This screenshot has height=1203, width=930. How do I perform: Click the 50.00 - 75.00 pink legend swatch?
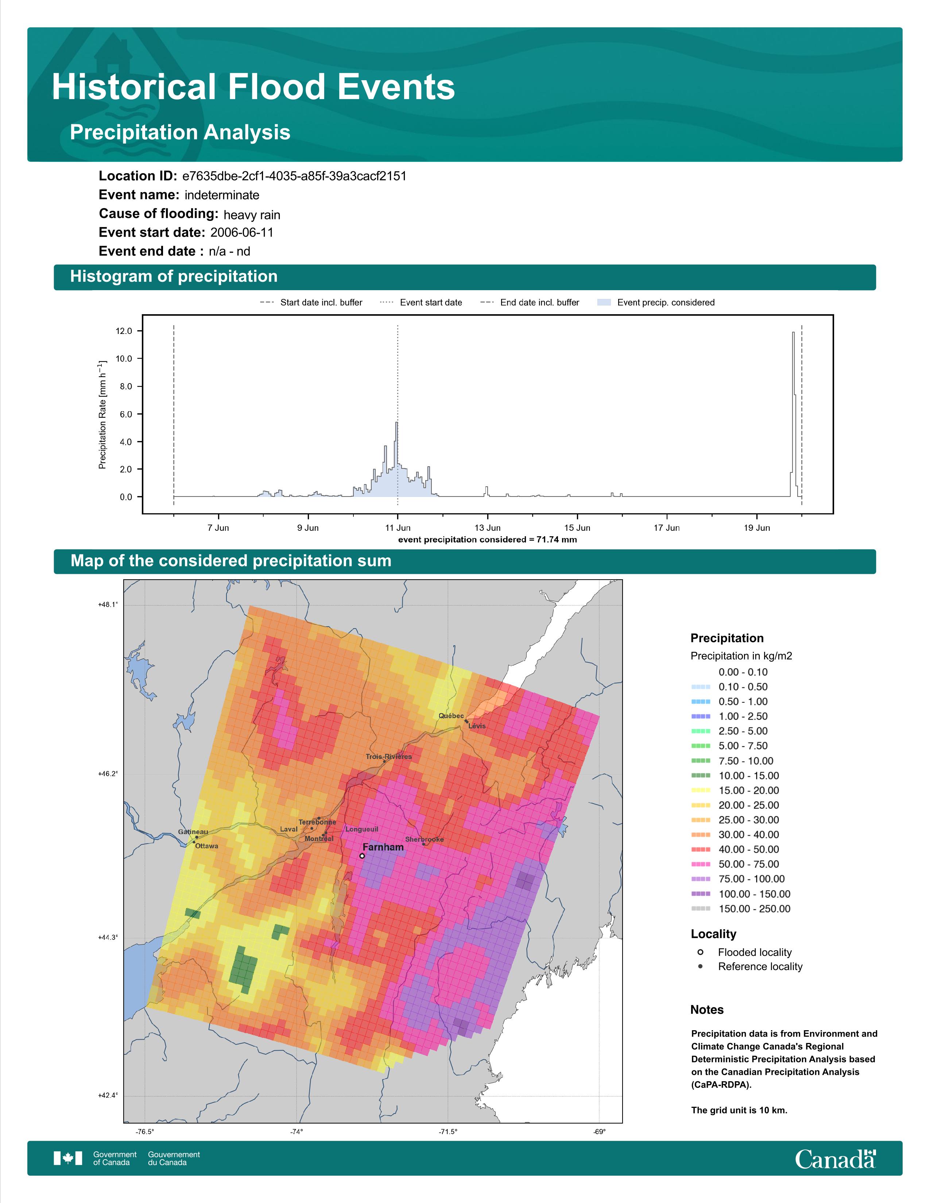pyautogui.click(x=700, y=864)
